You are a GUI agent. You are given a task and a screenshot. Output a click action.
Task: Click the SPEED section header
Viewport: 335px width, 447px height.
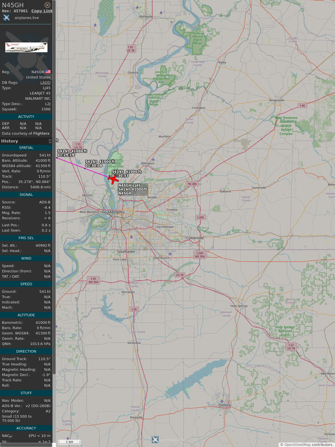26,284
